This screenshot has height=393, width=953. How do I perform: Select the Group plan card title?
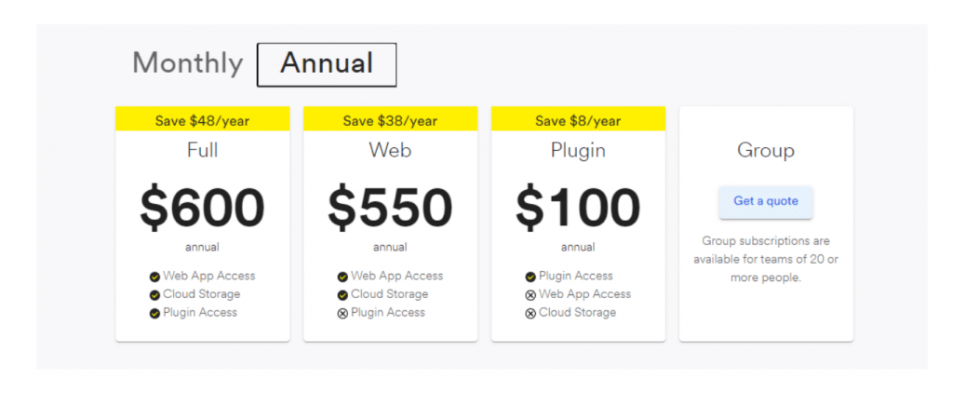pyautogui.click(x=765, y=151)
